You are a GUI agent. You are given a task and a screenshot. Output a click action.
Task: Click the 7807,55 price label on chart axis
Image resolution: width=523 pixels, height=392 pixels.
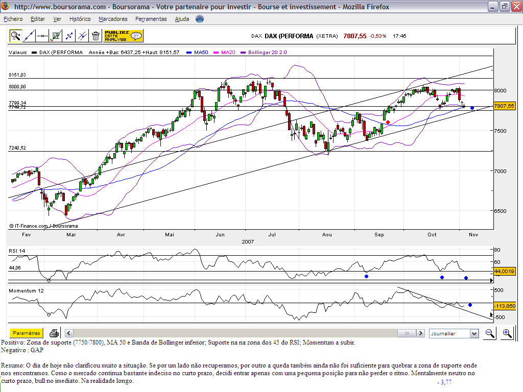[504, 106]
